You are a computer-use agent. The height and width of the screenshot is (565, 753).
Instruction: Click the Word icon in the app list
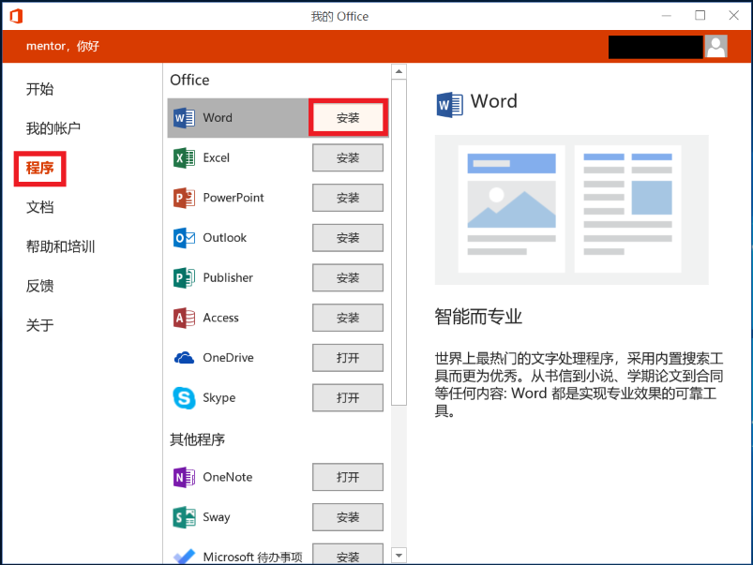click(184, 118)
